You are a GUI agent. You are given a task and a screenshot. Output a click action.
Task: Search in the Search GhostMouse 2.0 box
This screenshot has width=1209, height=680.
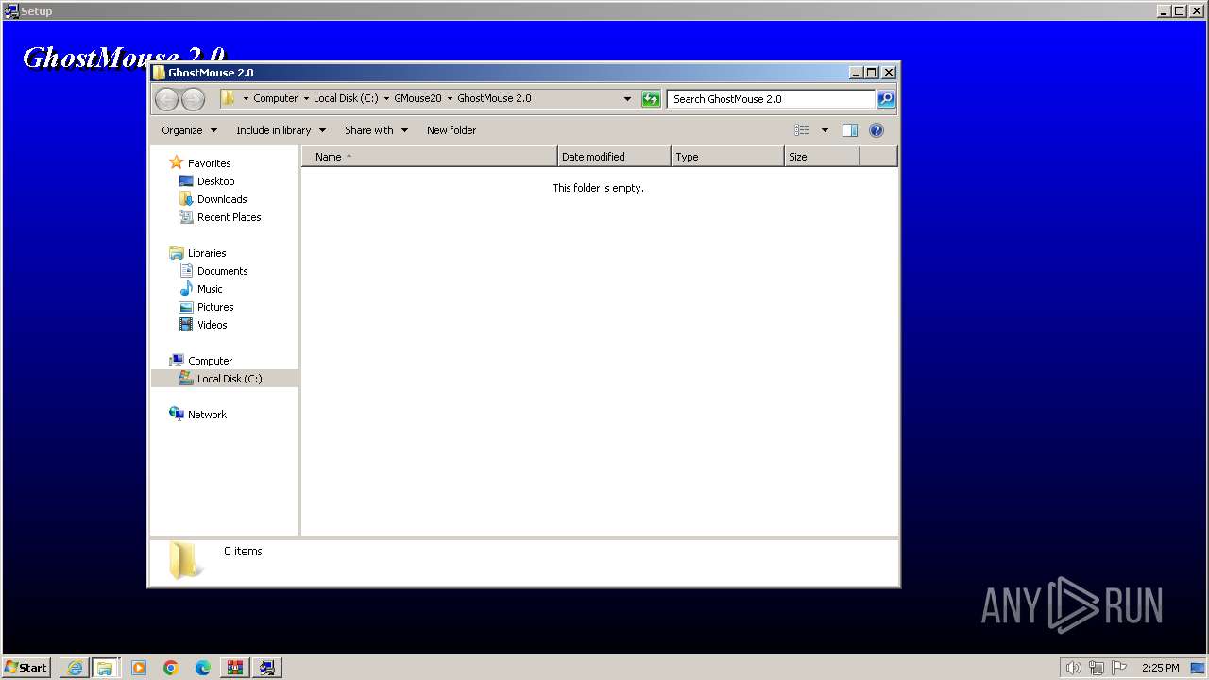(771, 99)
